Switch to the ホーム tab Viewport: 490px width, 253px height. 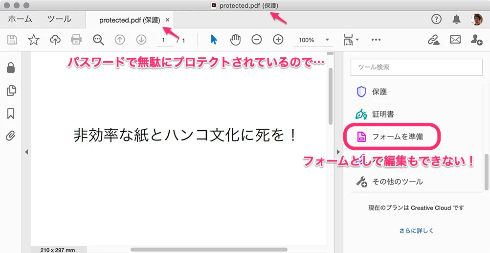coord(20,20)
